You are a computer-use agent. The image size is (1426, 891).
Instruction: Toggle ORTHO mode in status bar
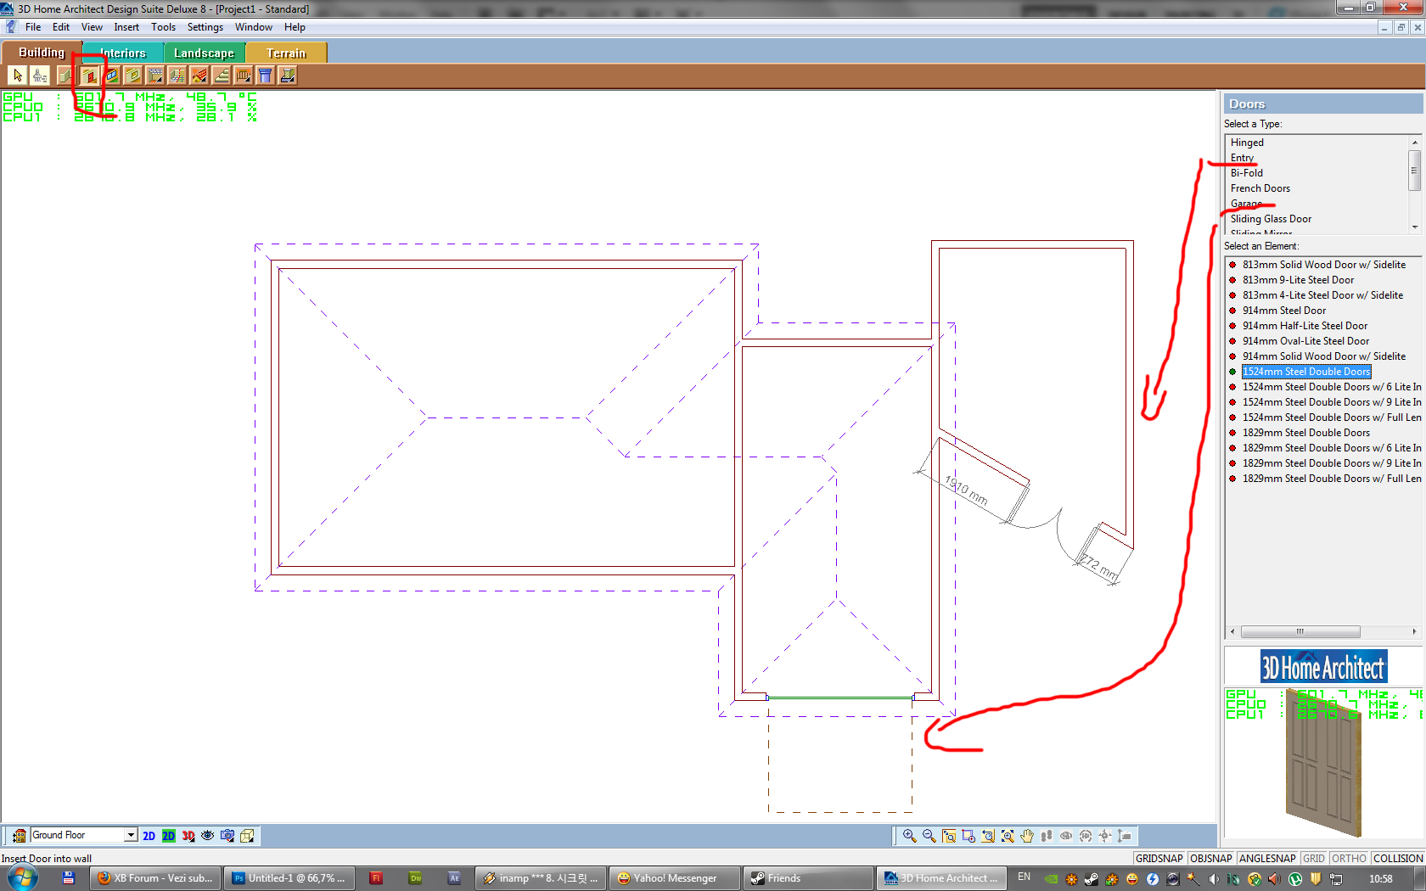[1349, 858]
